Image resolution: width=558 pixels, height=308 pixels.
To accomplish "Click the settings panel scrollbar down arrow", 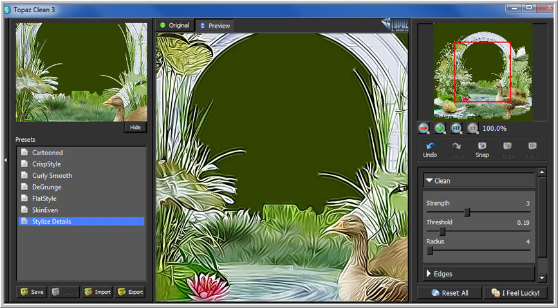I will tap(542, 278).
